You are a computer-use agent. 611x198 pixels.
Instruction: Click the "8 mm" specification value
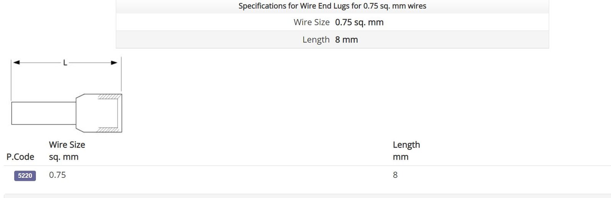pos(346,40)
